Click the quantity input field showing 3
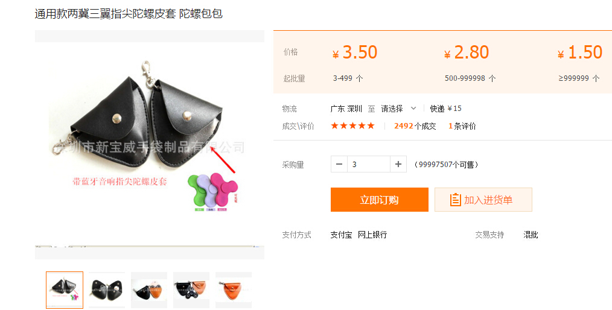Viewport: 612px width, 310px height. (368, 164)
